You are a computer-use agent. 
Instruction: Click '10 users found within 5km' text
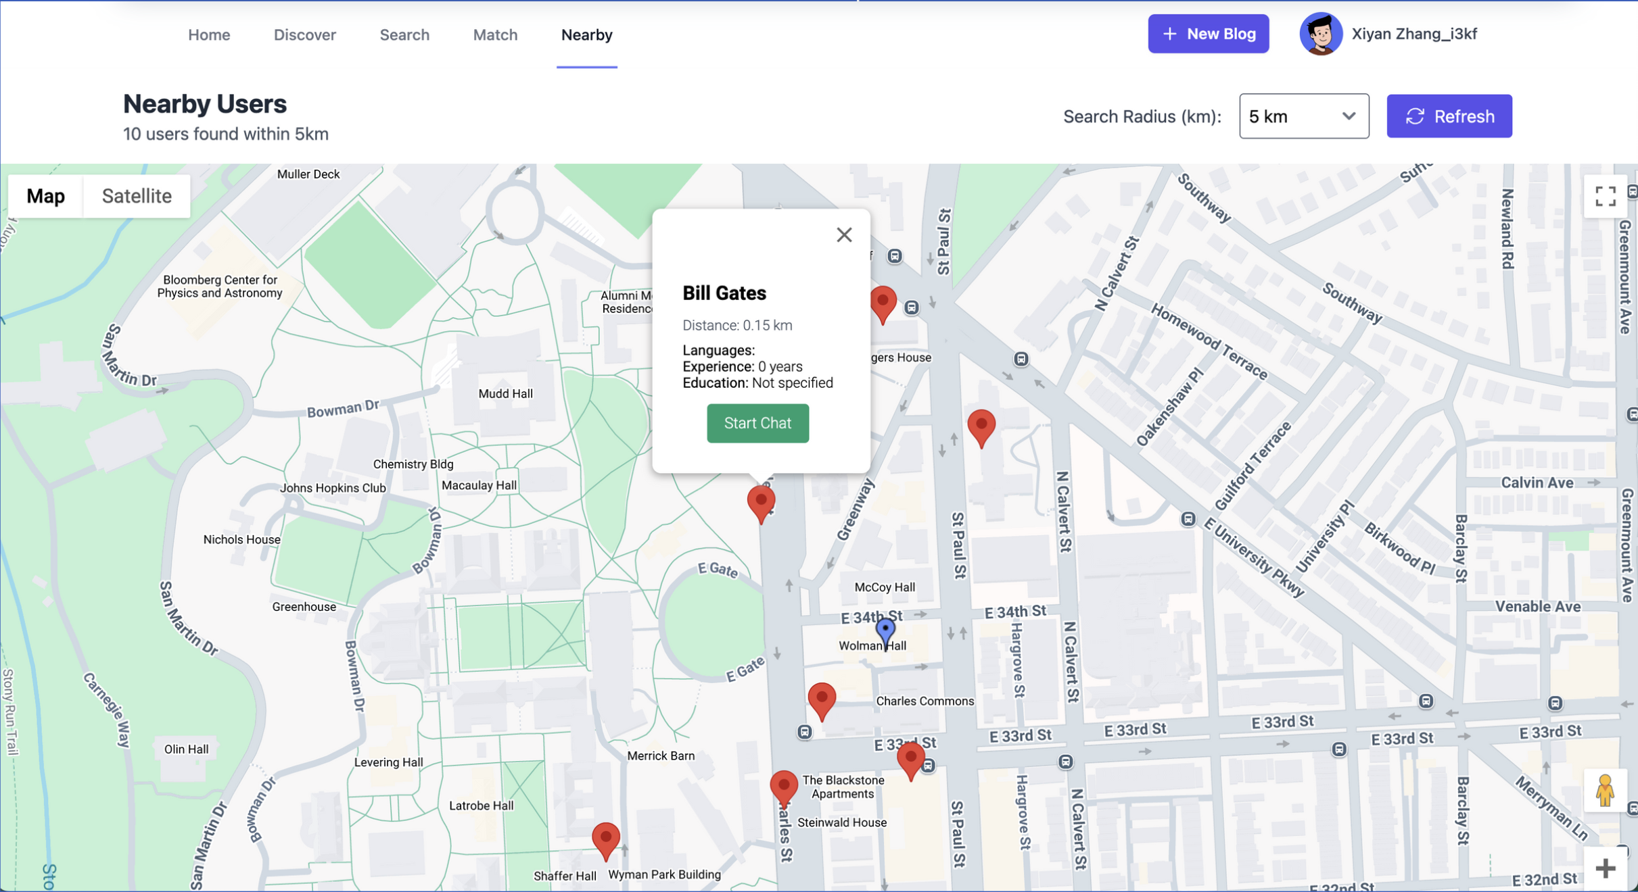(x=226, y=134)
